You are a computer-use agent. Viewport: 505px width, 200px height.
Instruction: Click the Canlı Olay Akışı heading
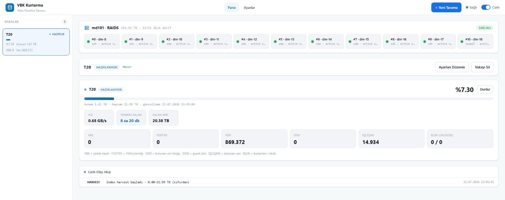click(99, 172)
